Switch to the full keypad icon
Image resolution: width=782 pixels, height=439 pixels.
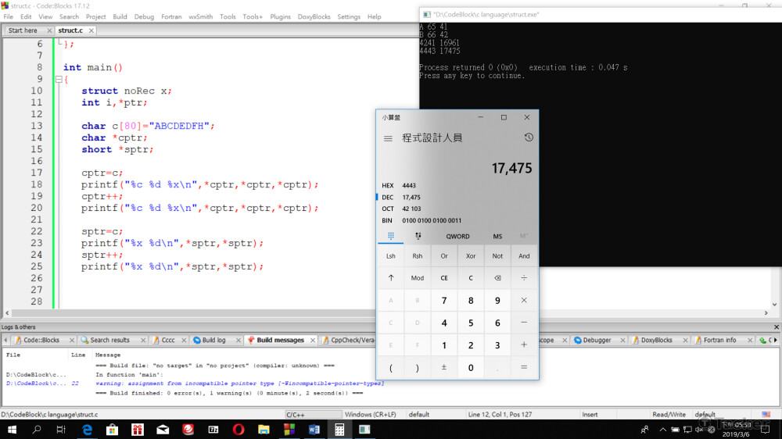click(391, 236)
